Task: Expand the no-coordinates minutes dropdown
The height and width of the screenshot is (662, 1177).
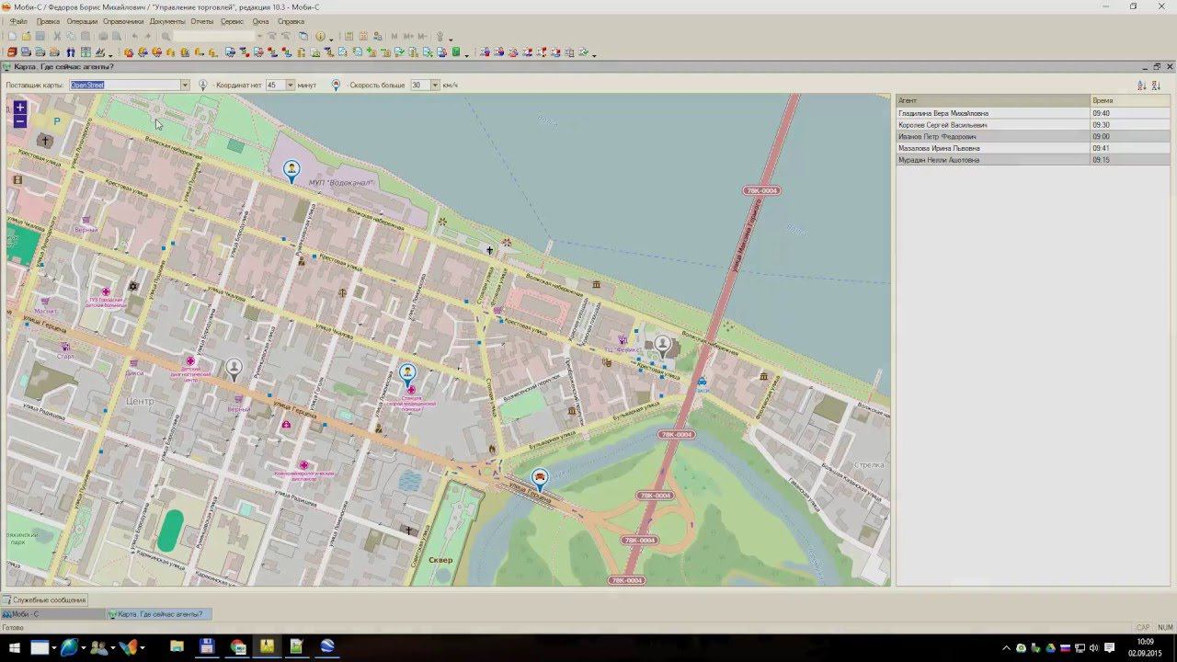Action: tap(291, 85)
